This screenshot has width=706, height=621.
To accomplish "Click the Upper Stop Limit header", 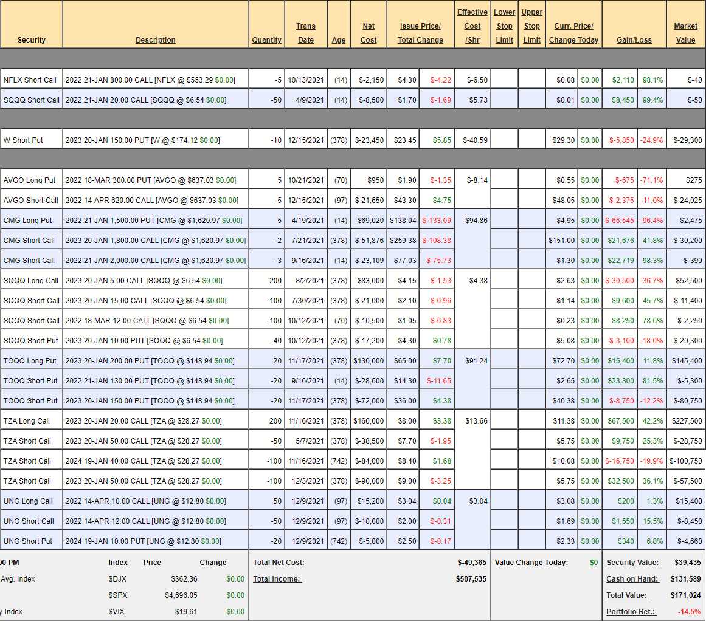I will pos(531,26).
